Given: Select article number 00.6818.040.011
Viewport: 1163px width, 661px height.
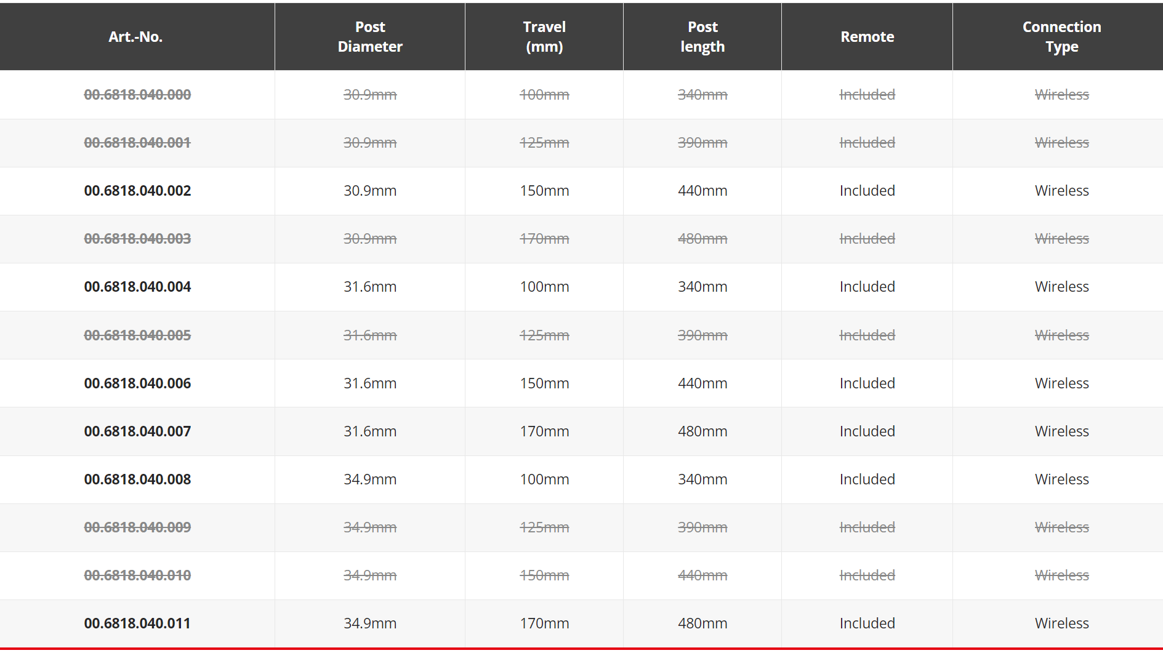Looking at the screenshot, I should [x=137, y=623].
